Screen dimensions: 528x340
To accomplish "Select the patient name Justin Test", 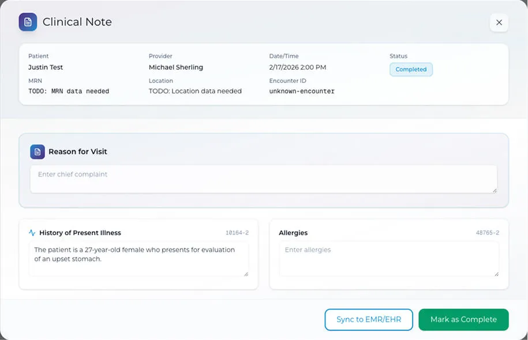I will (46, 67).
